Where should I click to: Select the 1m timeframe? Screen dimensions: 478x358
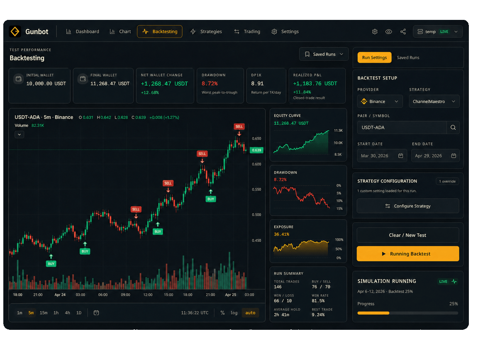[20, 313]
